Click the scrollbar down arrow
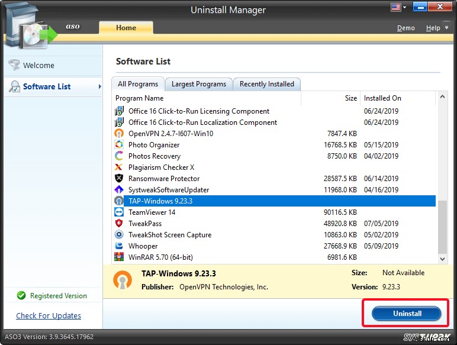This screenshot has height=345, width=457. (x=442, y=259)
